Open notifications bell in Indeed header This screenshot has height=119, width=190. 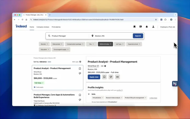point(147,27)
